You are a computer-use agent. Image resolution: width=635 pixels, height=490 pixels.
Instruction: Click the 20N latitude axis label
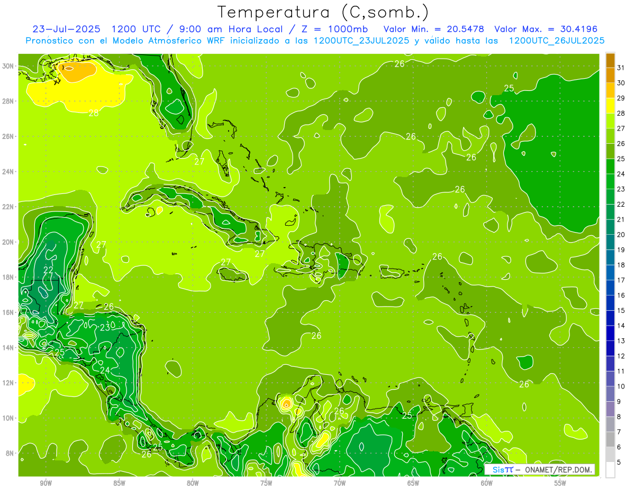point(8,242)
